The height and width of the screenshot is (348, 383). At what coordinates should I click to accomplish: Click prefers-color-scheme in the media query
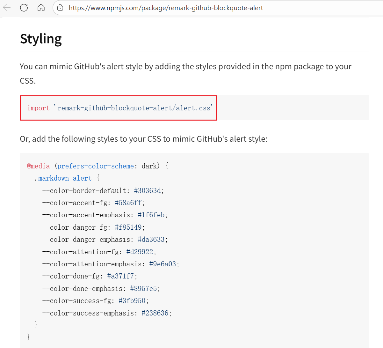[96, 166]
